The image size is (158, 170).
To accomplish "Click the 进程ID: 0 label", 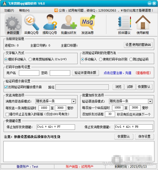I will (12, 46).
